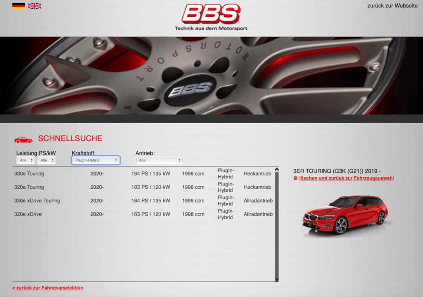Follow the zurück zur Webseite link

392,6
